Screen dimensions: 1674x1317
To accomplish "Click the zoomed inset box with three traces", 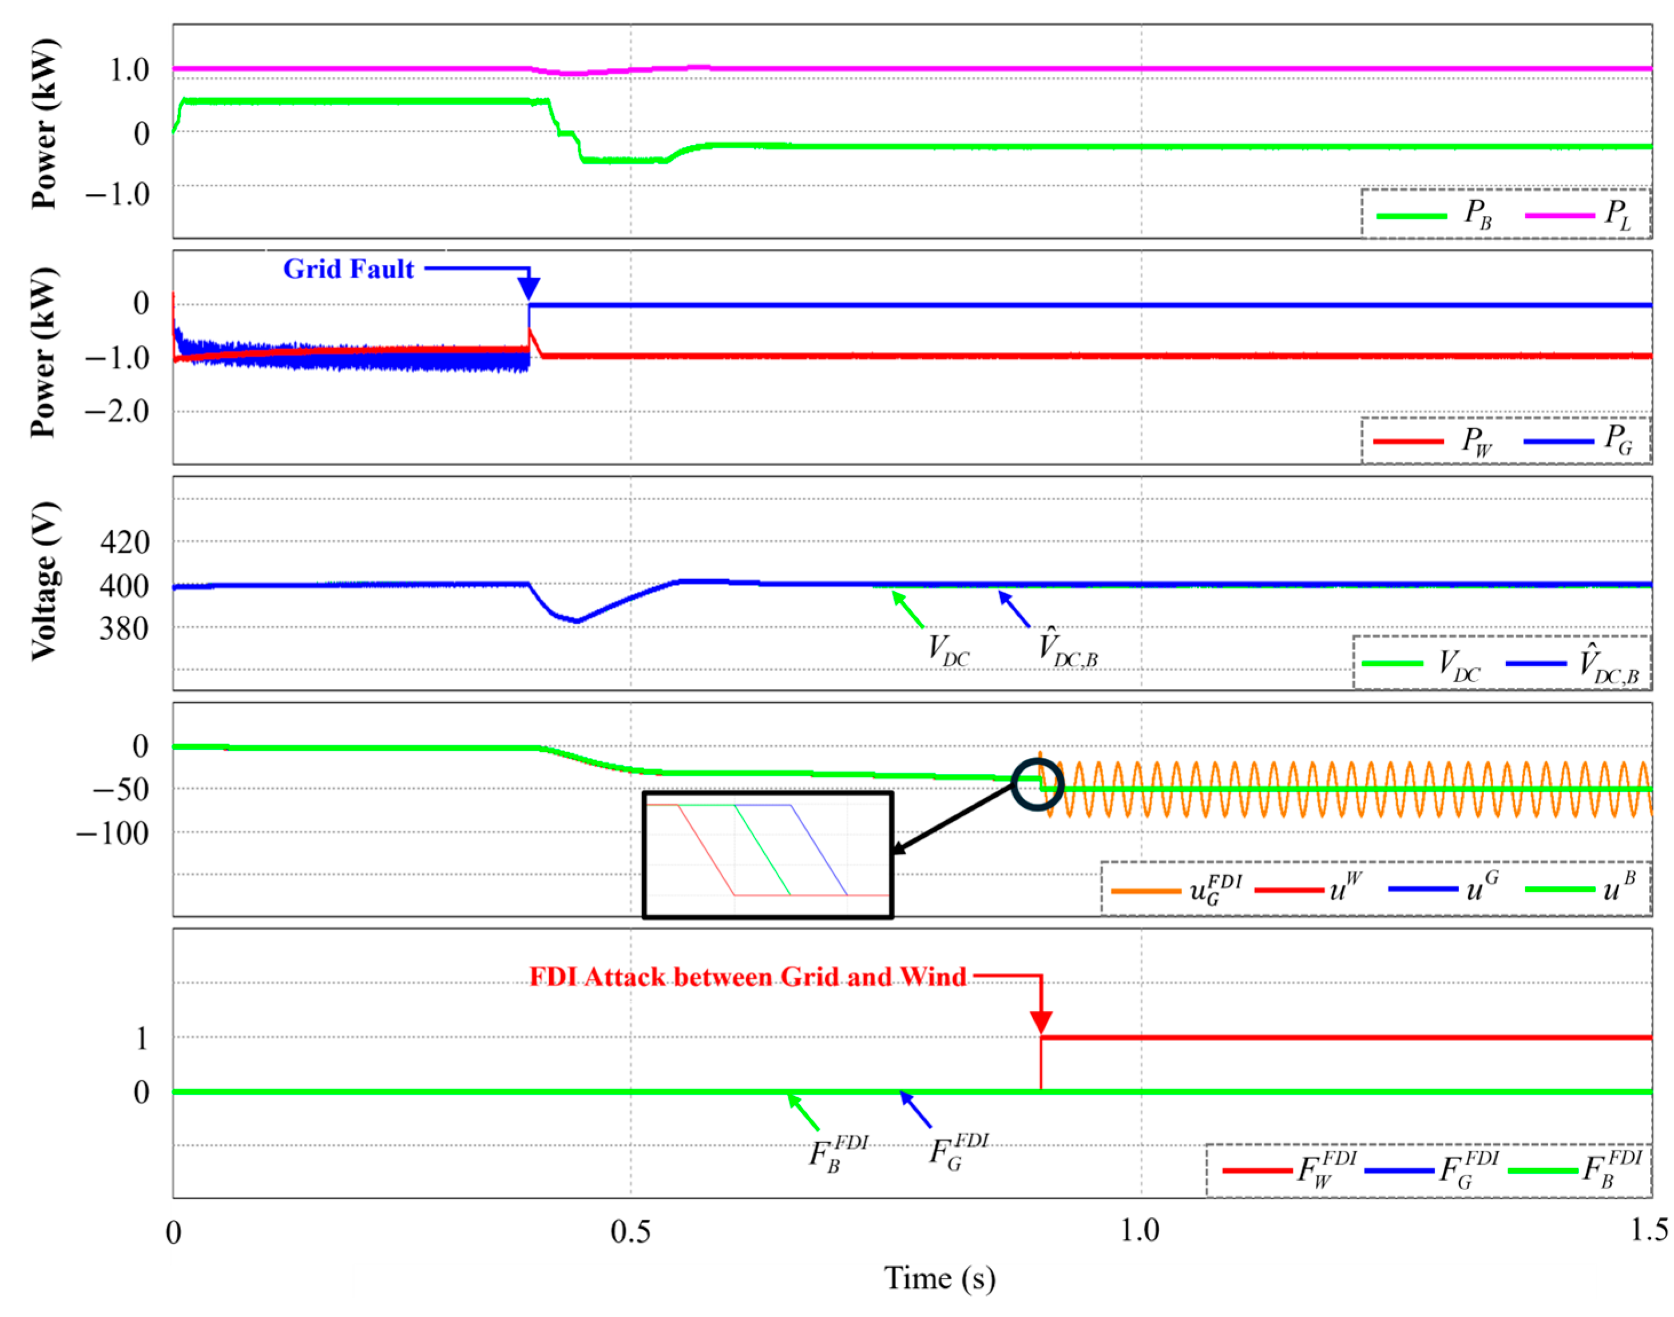I will [768, 855].
